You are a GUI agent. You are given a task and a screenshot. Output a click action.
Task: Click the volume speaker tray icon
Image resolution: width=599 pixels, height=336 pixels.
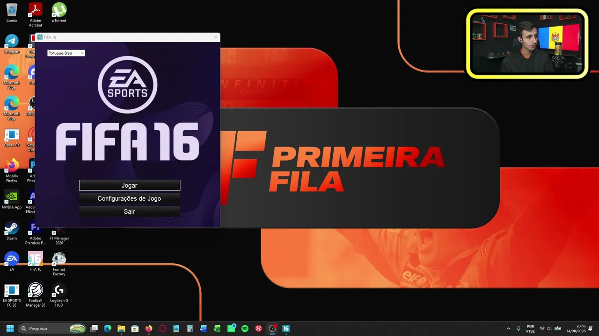point(549,329)
